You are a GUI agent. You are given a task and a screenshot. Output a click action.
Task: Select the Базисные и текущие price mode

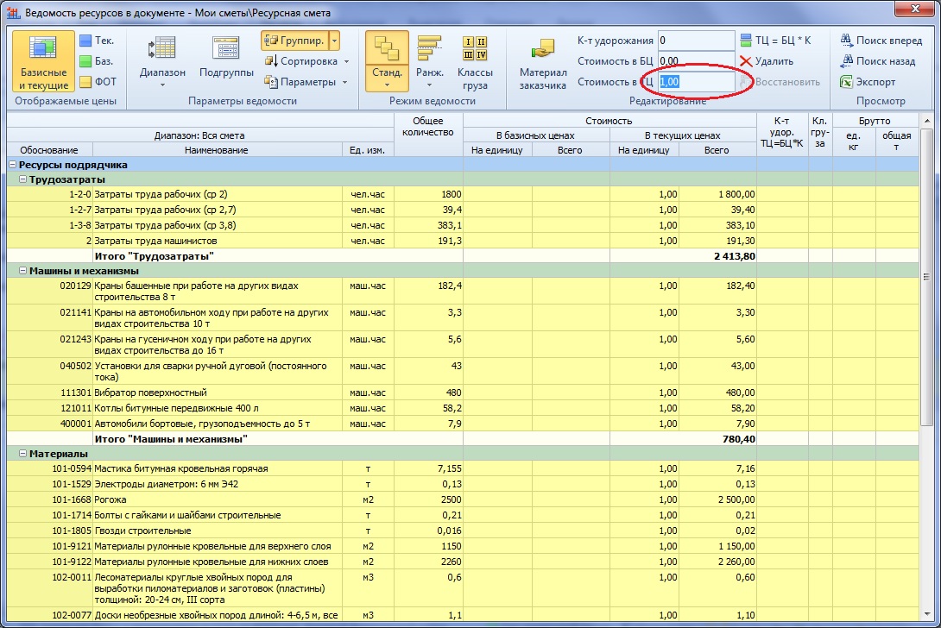pyautogui.click(x=43, y=61)
